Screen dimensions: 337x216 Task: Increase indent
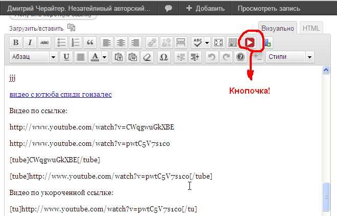[x=195, y=57]
